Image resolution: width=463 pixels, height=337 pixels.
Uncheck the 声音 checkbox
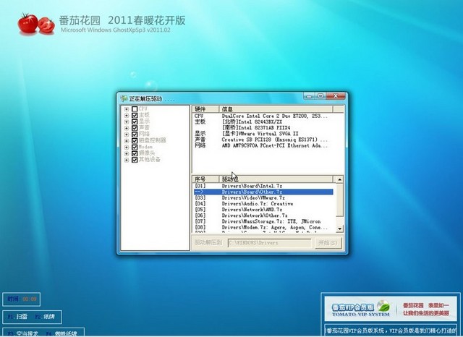135,128
